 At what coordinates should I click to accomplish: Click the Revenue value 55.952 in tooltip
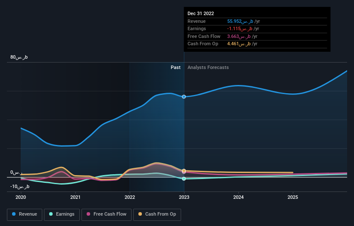[240, 21]
